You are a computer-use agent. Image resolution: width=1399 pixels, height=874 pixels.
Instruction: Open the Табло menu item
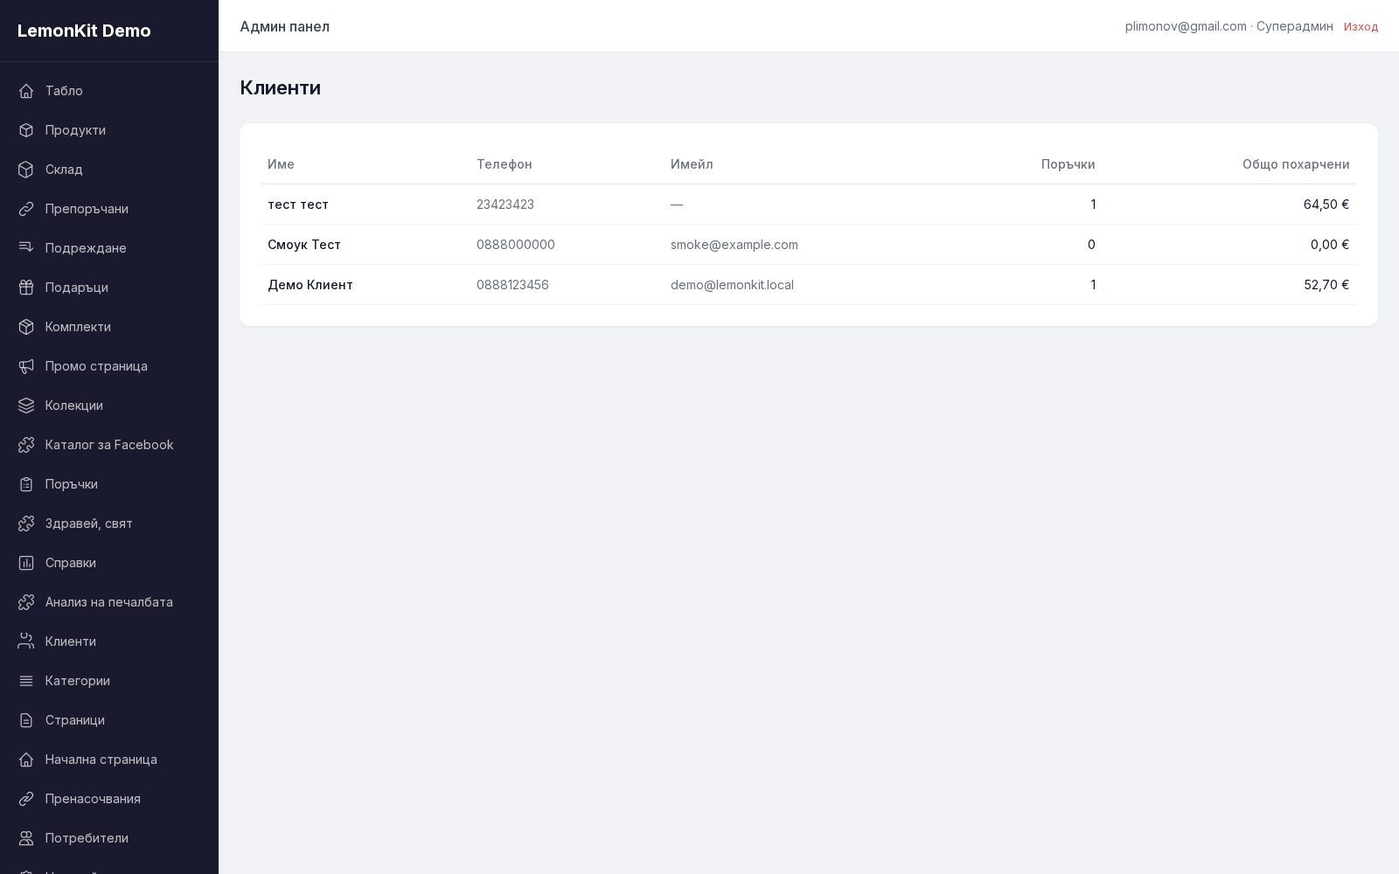109,91
